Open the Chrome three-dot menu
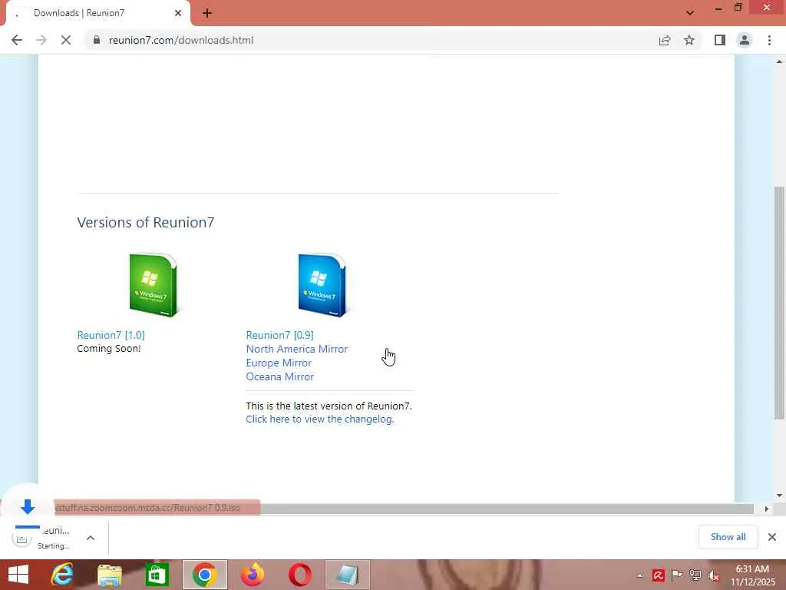The width and height of the screenshot is (786, 590). 769,40
